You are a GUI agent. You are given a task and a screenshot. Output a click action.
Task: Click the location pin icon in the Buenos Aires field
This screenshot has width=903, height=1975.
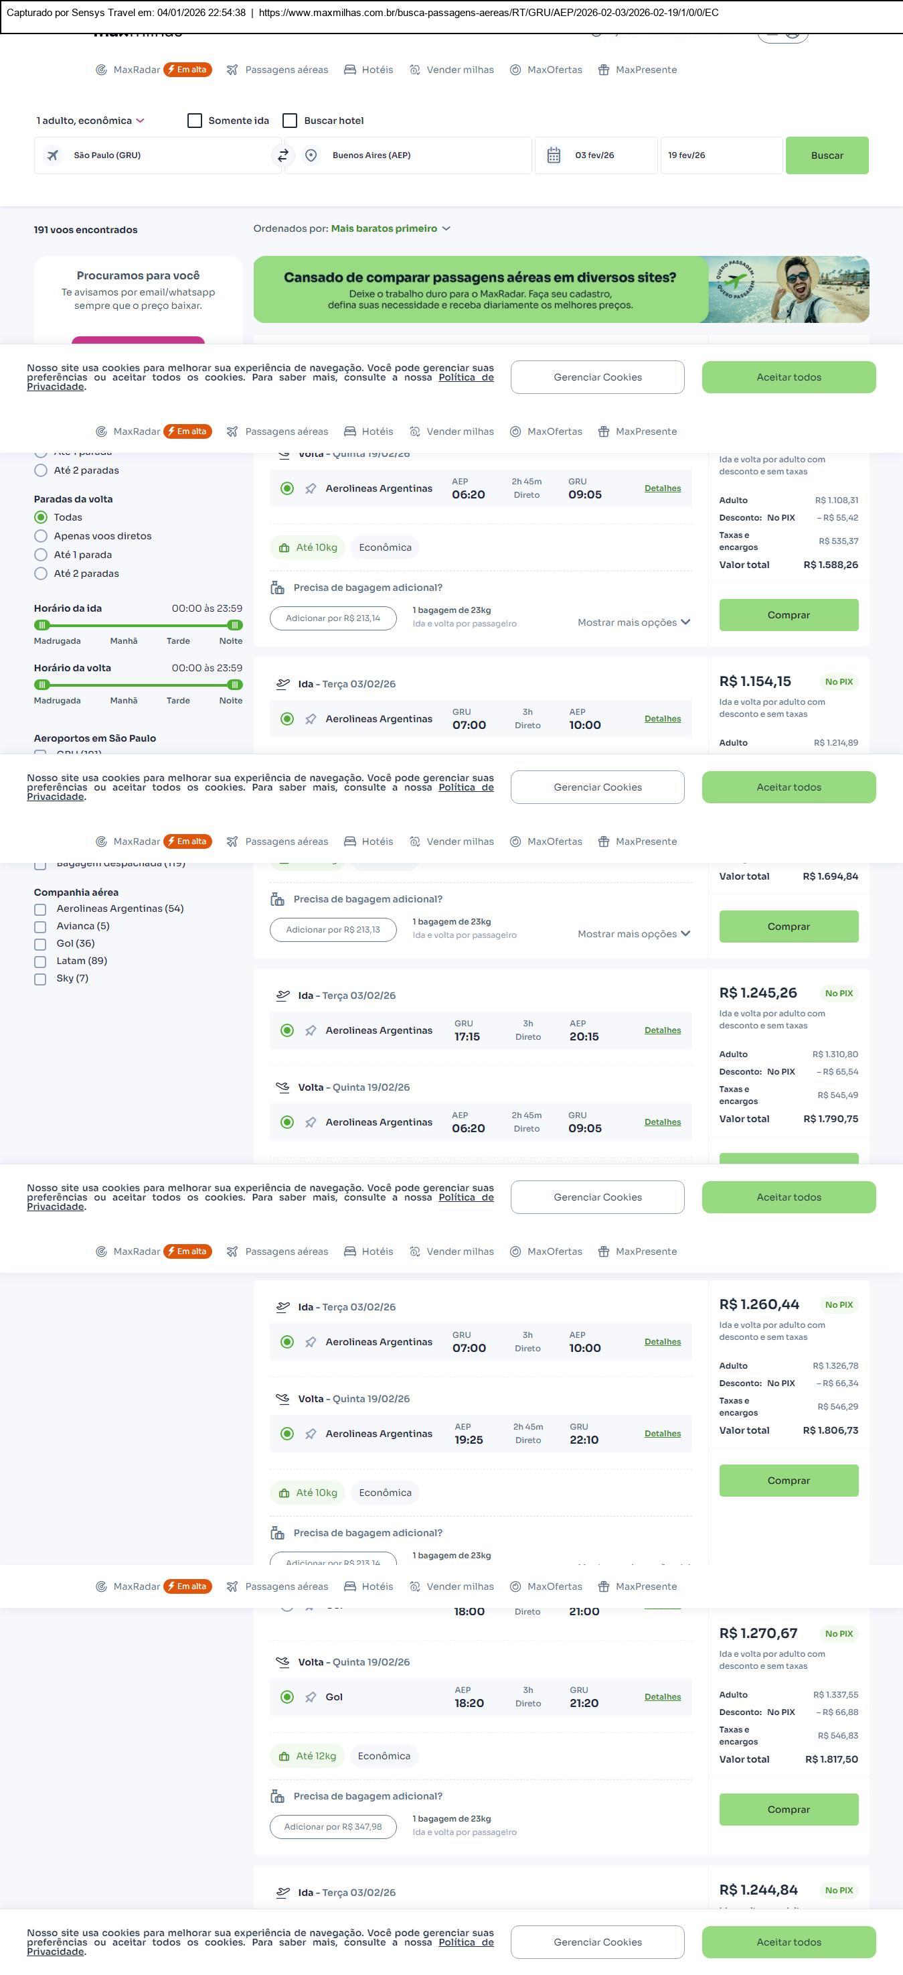click(x=311, y=155)
